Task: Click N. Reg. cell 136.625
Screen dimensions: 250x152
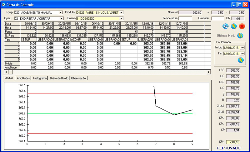Action: pyautogui.click(x=28, y=36)
